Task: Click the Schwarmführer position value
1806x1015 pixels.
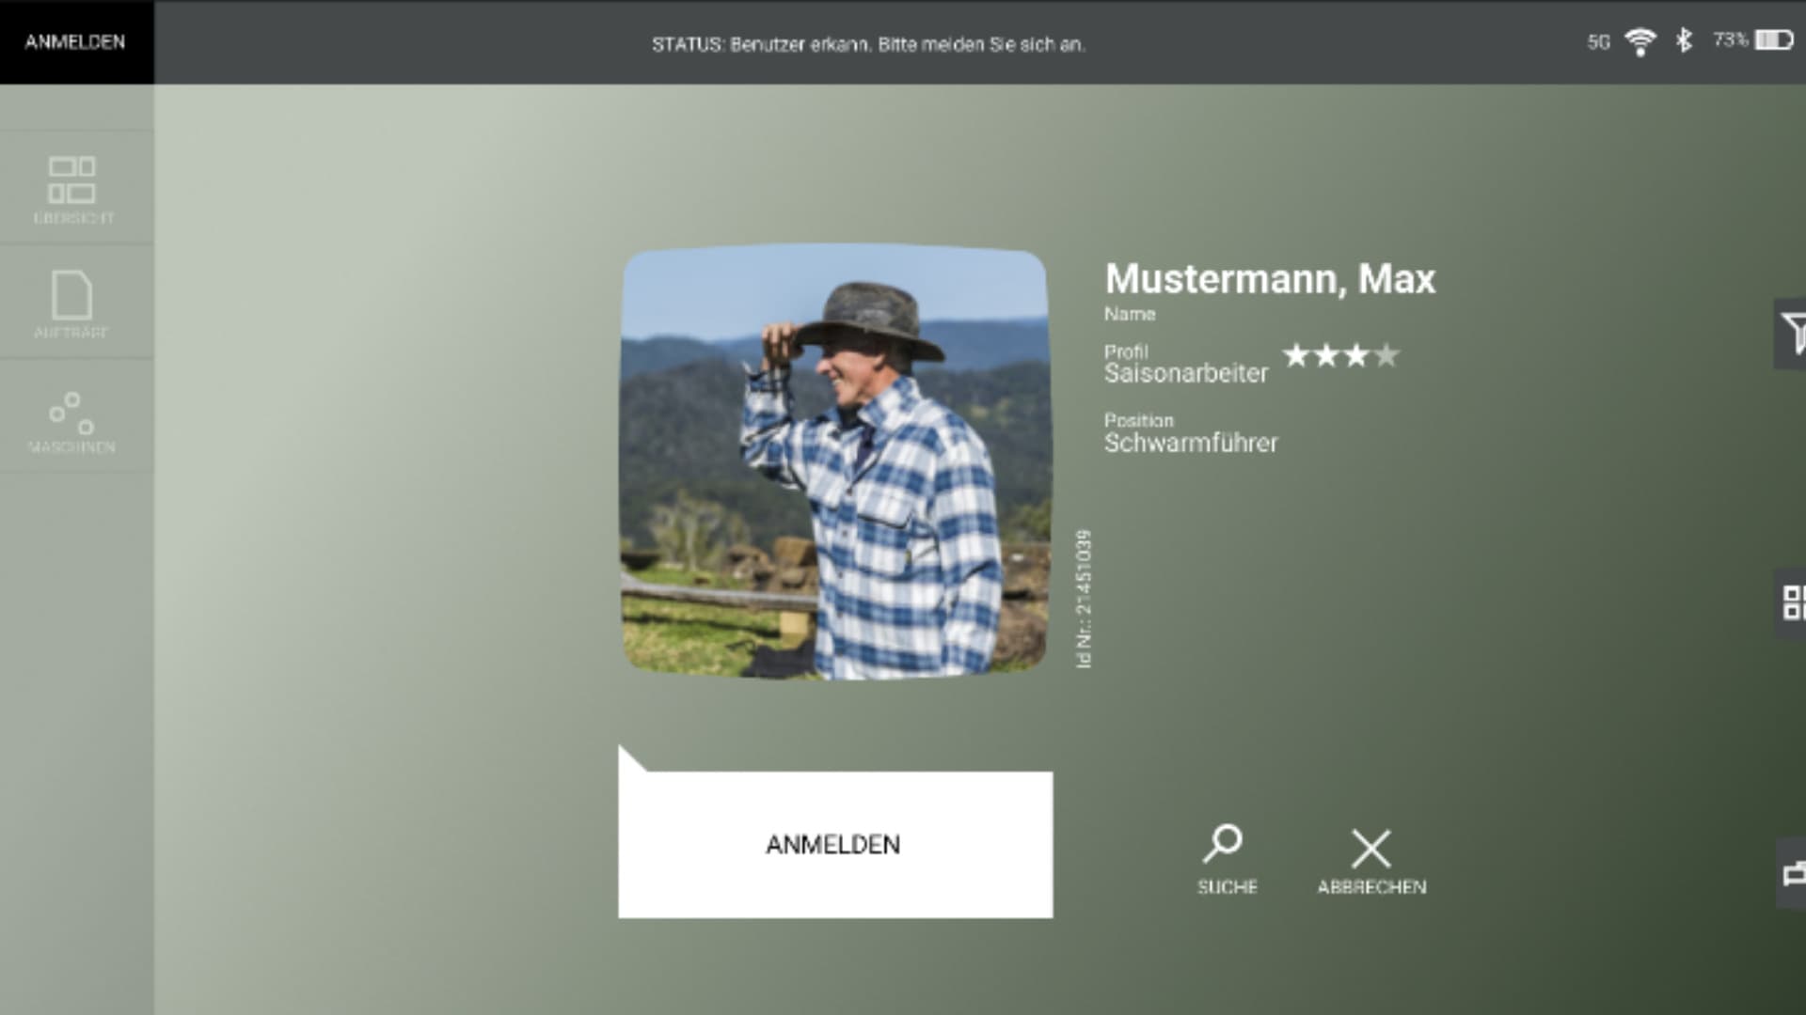Action: (1191, 443)
